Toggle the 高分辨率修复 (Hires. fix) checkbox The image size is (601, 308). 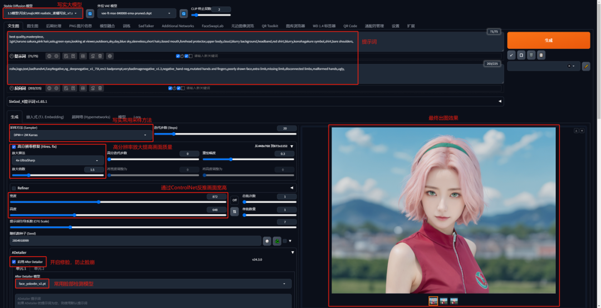click(14, 146)
